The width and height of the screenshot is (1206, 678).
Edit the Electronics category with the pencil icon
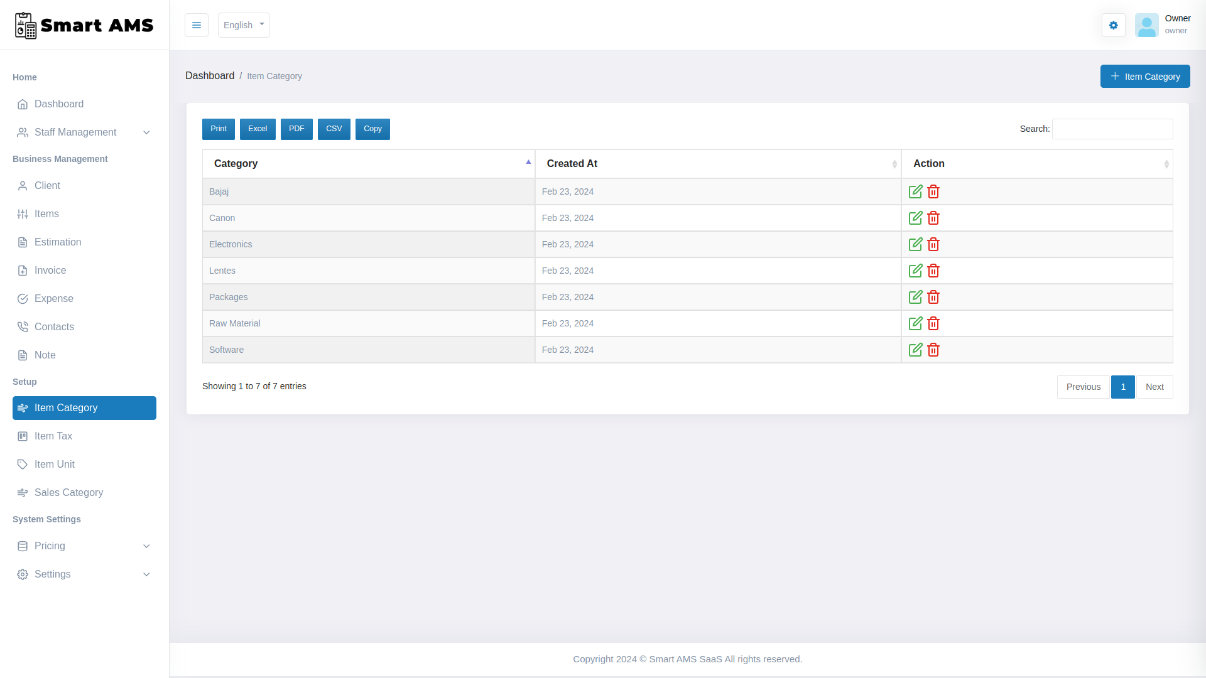pyautogui.click(x=916, y=244)
